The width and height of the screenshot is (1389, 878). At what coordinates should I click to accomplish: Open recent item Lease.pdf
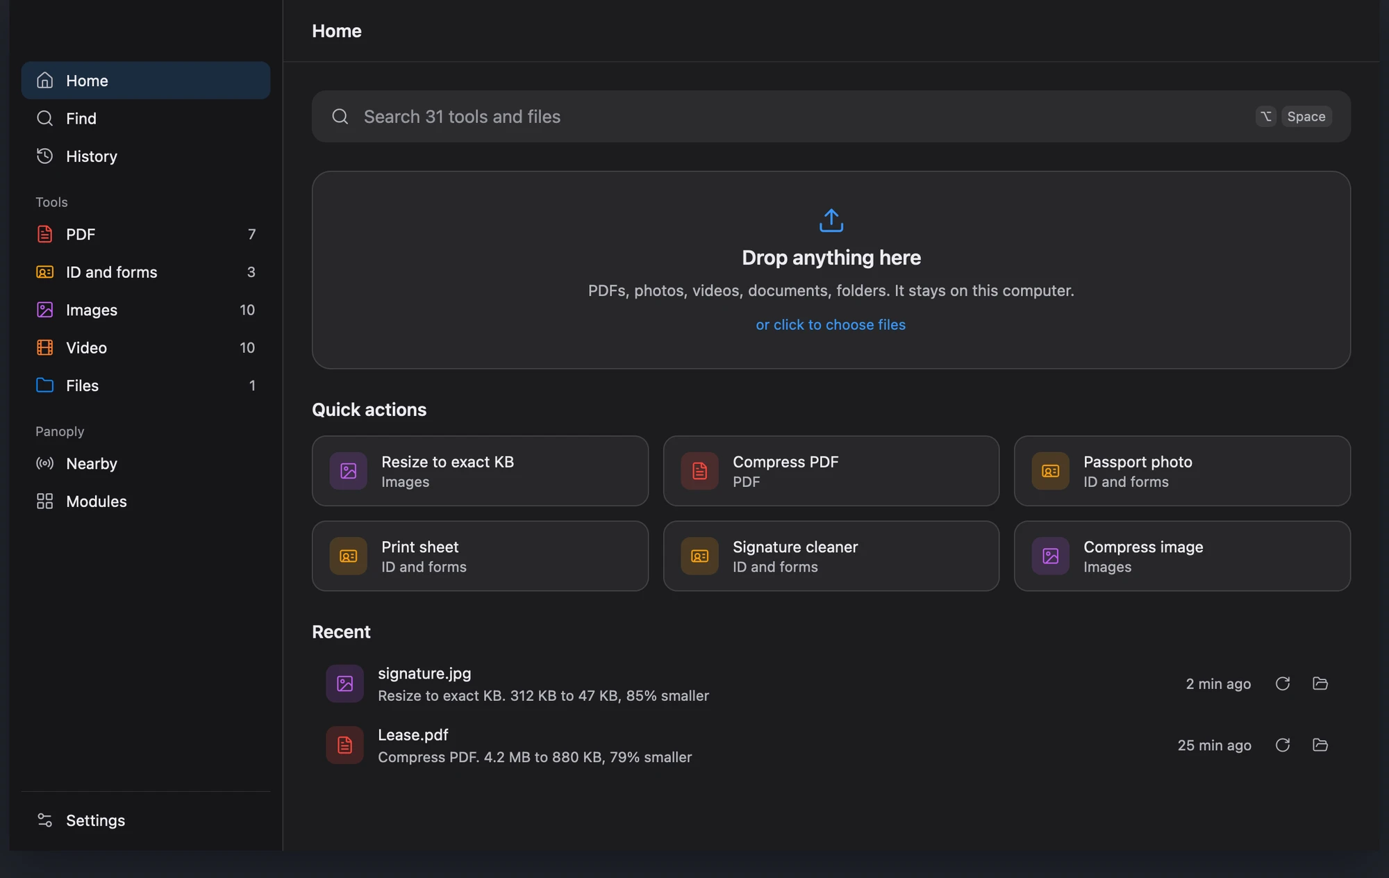(831, 745)
